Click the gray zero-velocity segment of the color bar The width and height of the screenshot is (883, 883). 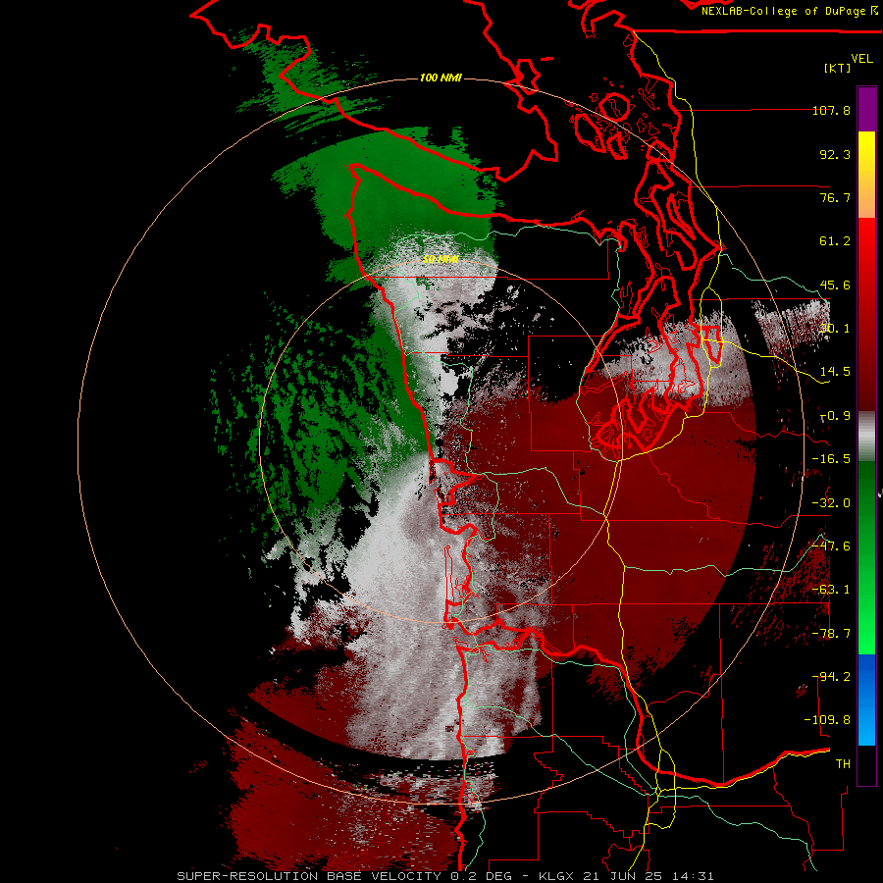point(866,437)
